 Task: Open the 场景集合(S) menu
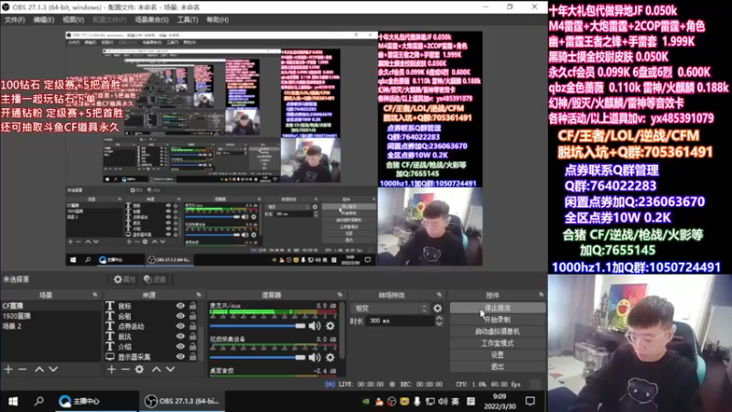[x=152, y=19]
